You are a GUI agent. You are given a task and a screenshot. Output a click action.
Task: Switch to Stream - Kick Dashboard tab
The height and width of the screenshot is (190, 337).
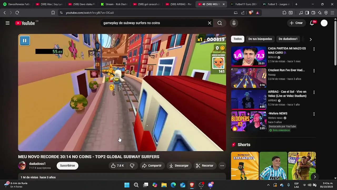tap(114, 4)
